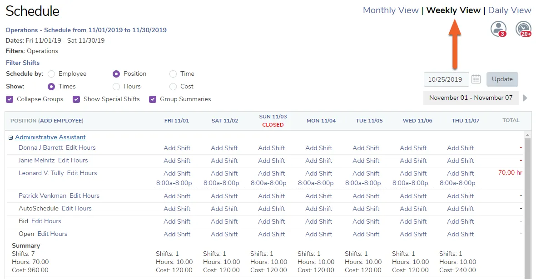Edit Hours for Bid row
Viewport: 536px width, 279px height.
point(46,221)
